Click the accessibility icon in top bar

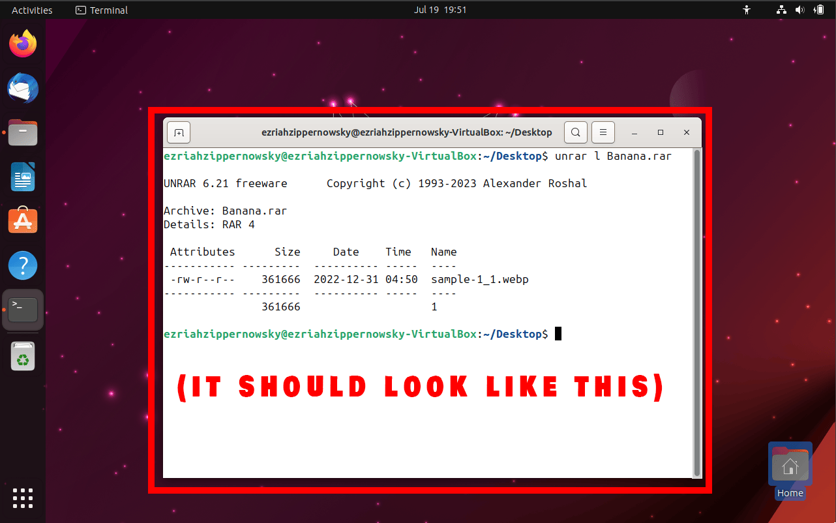coord(746,10)
